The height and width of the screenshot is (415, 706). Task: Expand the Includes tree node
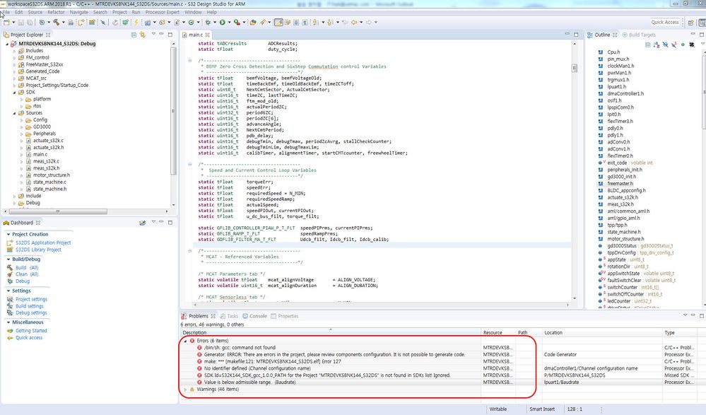point(14,51)
